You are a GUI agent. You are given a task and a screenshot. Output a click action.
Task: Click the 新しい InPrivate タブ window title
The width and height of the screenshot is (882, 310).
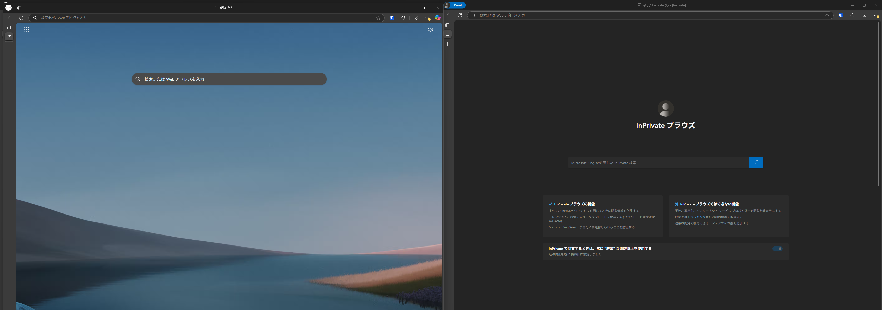(665, 5)
